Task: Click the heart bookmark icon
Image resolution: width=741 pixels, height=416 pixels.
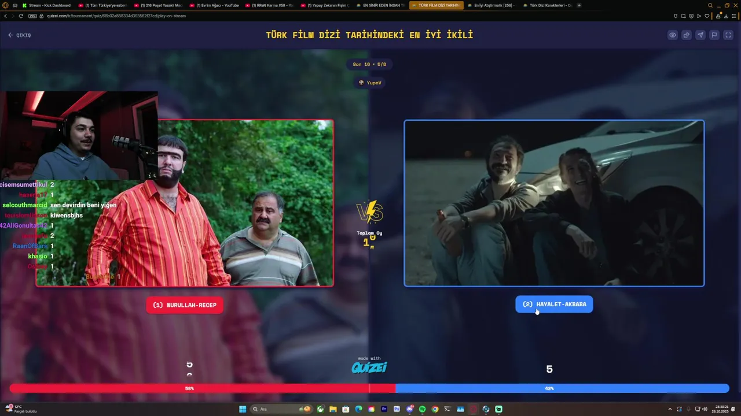Action: click(x=707, y=16)
